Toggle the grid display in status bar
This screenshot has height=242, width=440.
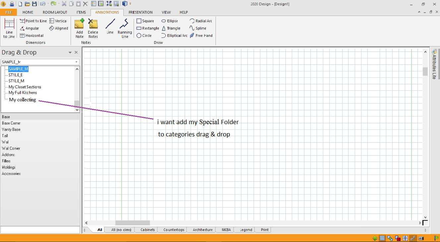click(382, 238)
